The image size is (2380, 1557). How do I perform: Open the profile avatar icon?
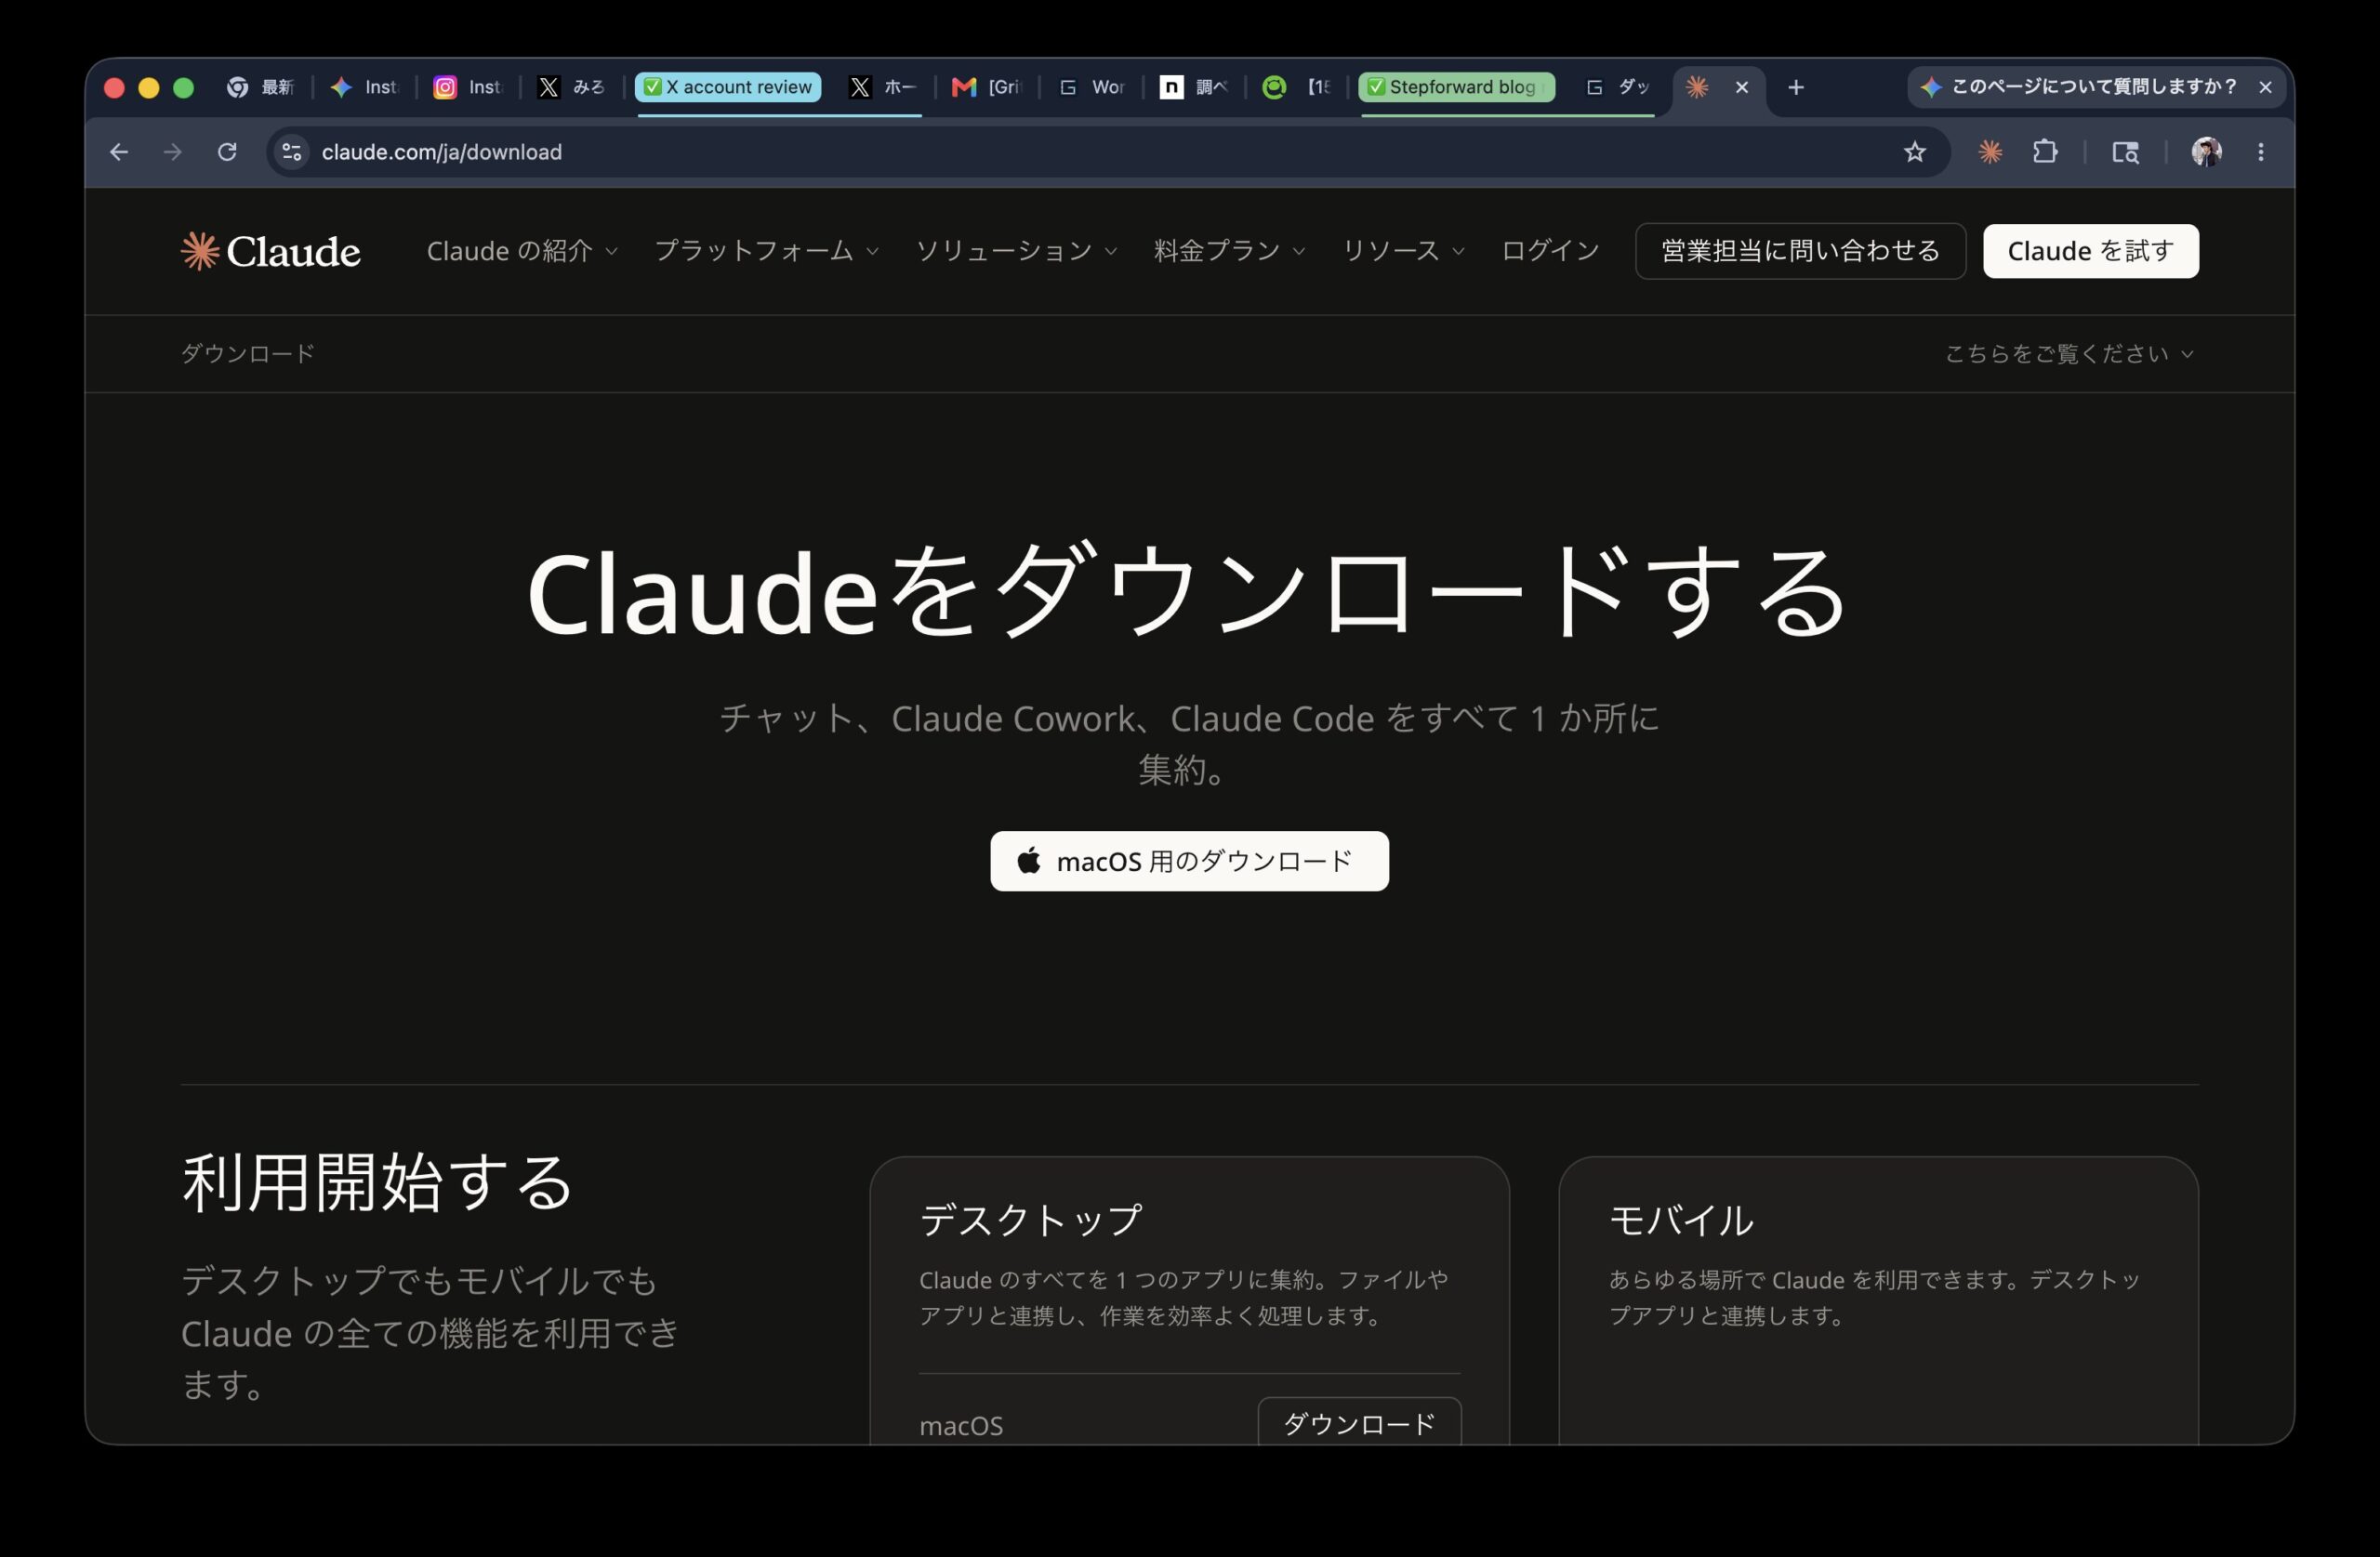2206,152
